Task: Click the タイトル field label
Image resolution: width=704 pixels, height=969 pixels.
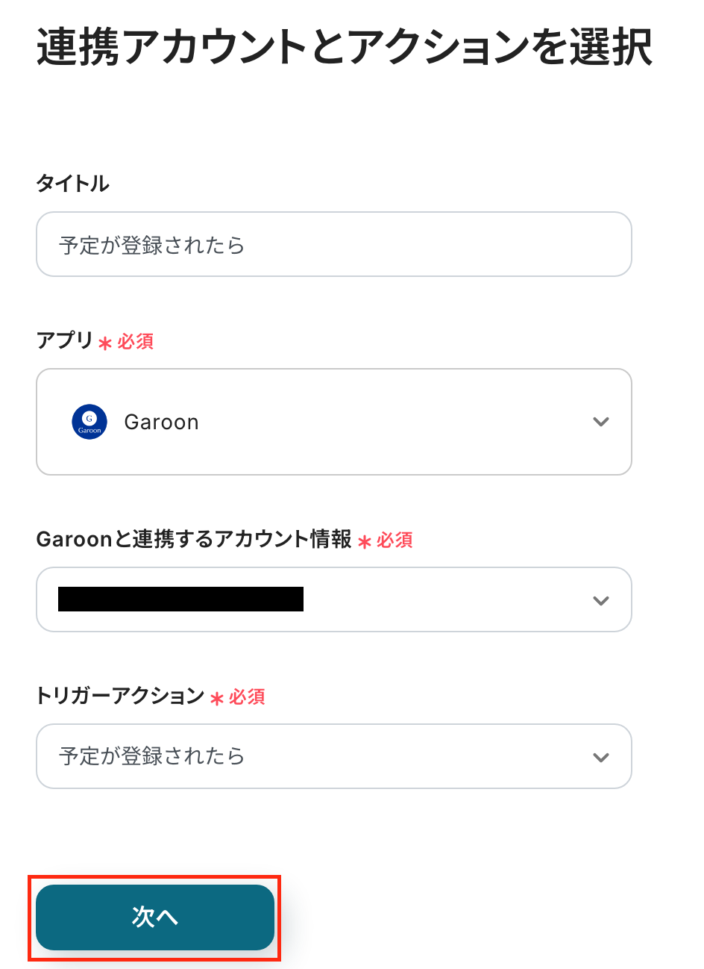Action: coord(73,184)
